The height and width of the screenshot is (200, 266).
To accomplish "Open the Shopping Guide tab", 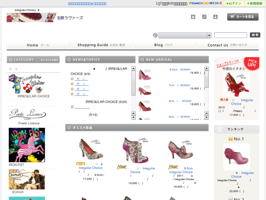I will coord(101,45).
